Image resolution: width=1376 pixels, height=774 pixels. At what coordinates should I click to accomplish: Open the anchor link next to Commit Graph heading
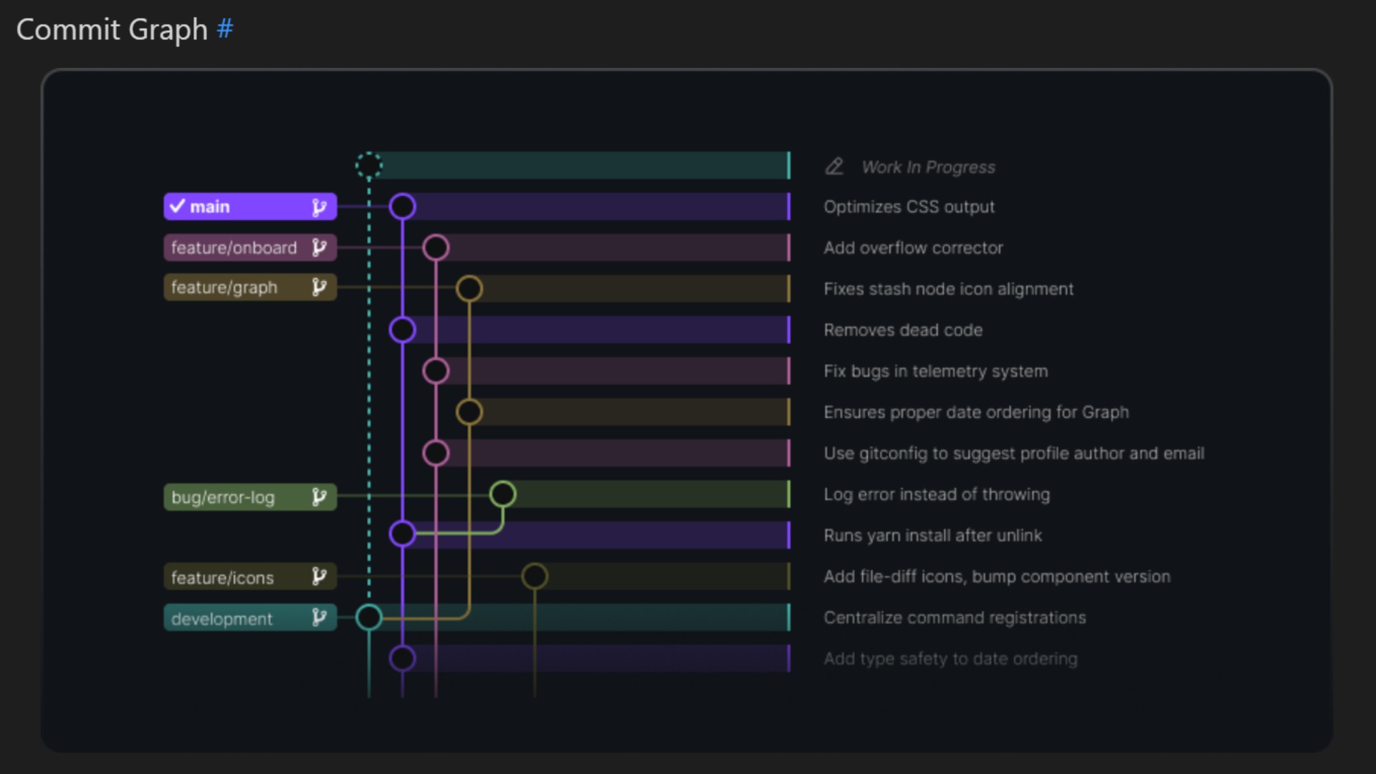tap(226, 29)
